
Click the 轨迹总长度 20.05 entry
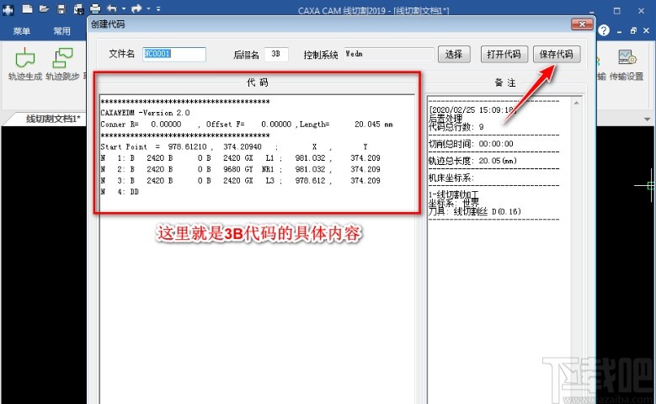pos(472,161)
